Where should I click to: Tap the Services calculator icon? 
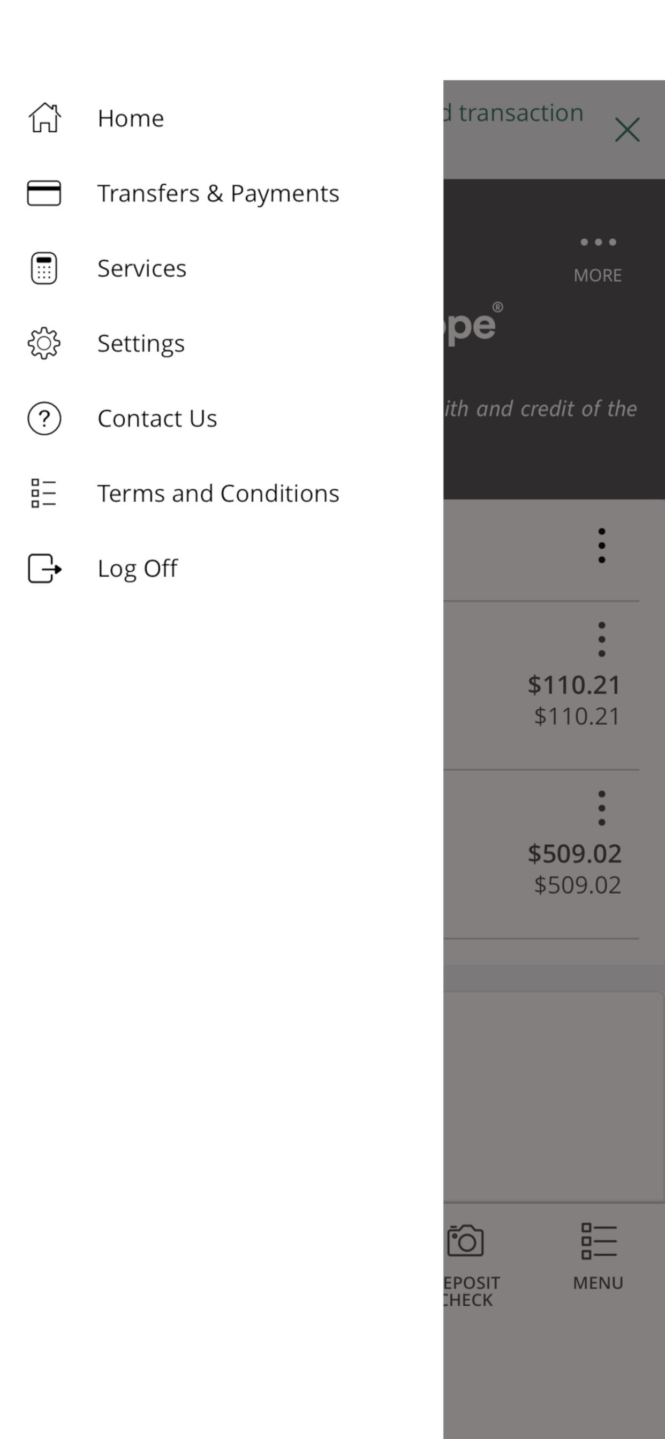pyautogui.click(x=44, y=268)
